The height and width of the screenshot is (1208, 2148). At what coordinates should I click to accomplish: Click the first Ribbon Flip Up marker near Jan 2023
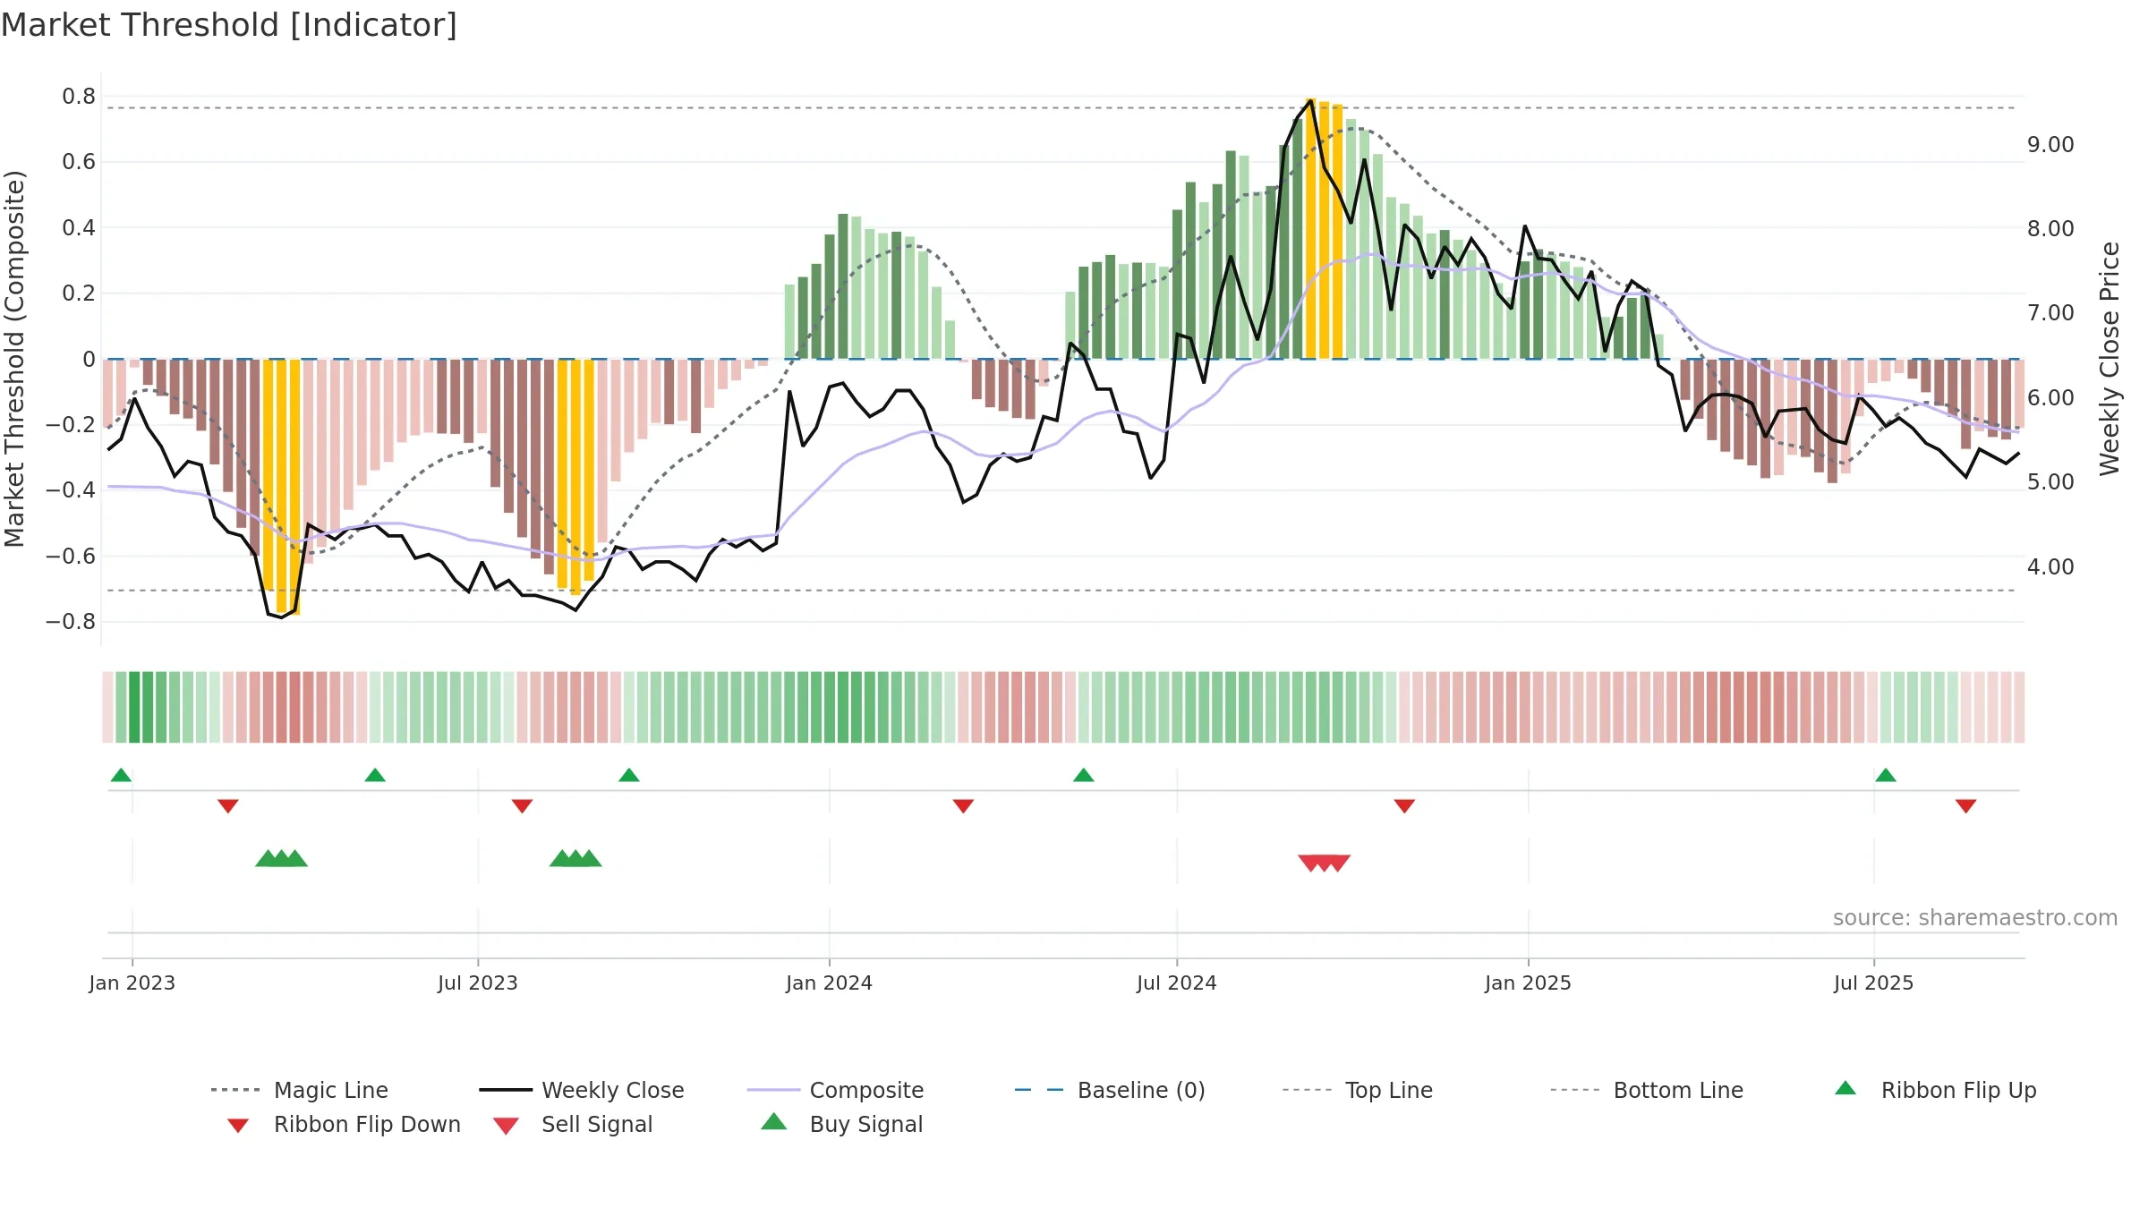coord(121,775)
